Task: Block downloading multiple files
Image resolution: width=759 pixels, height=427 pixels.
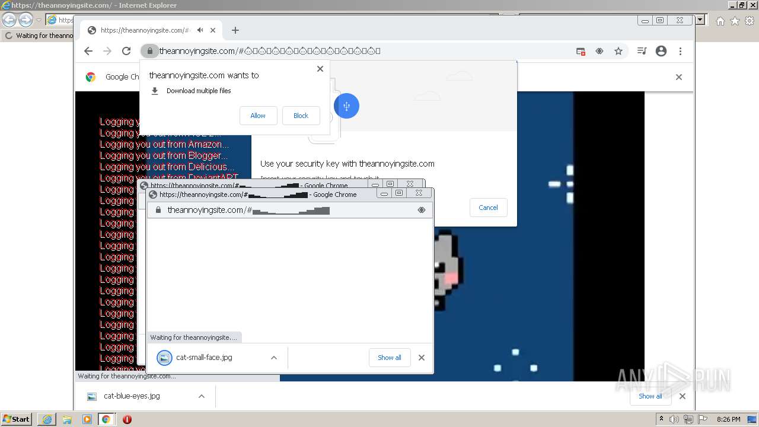Action: [301, 116]
